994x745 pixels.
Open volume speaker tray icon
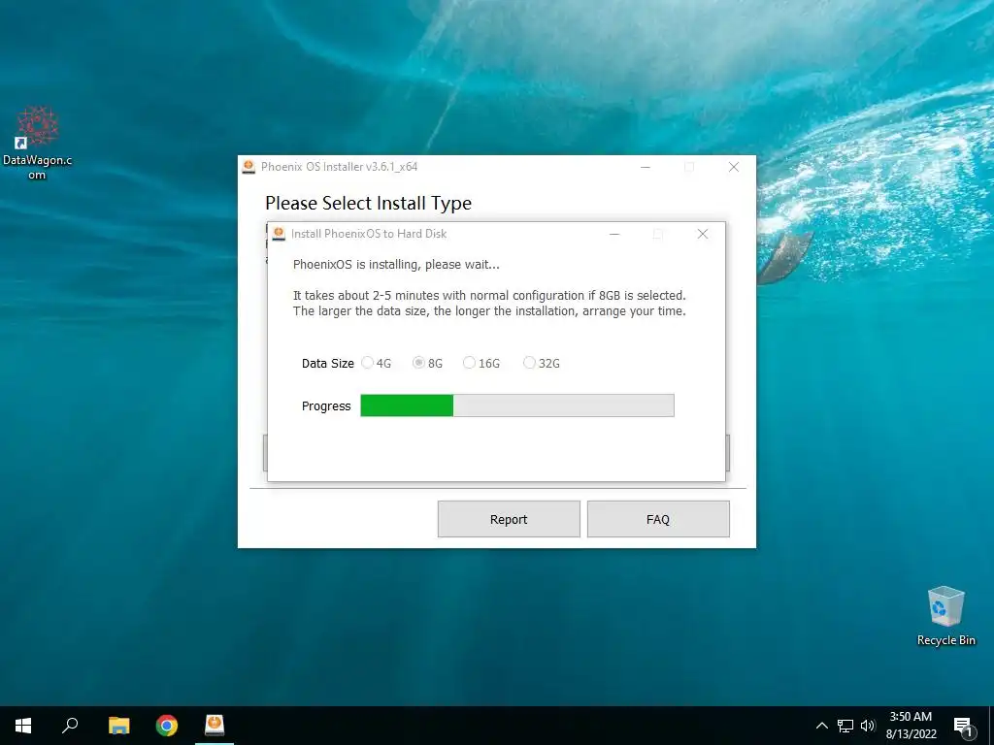[x=867, y=726]
